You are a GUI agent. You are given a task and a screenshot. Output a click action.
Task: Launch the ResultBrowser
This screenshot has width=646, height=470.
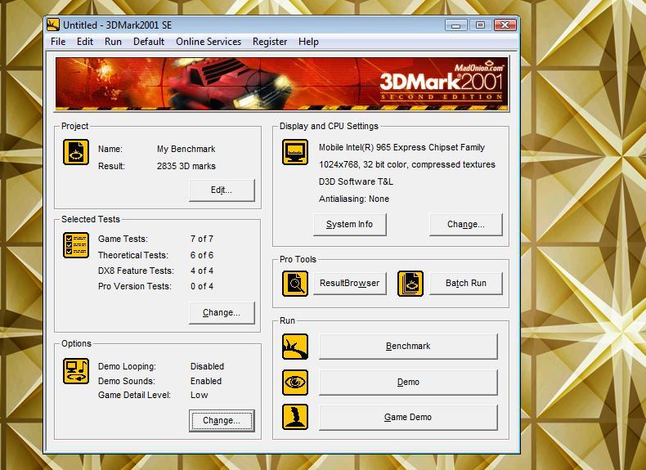(x=349, y=283)
